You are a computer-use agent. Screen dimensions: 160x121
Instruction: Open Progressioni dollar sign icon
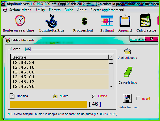(85, 21)
